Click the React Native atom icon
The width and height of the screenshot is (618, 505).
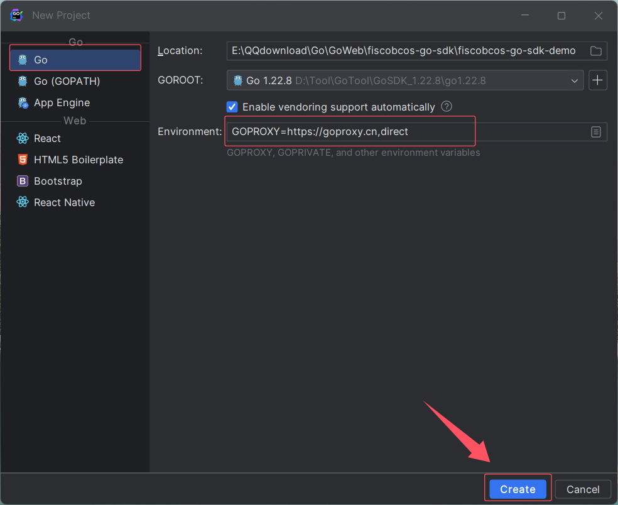23,202
